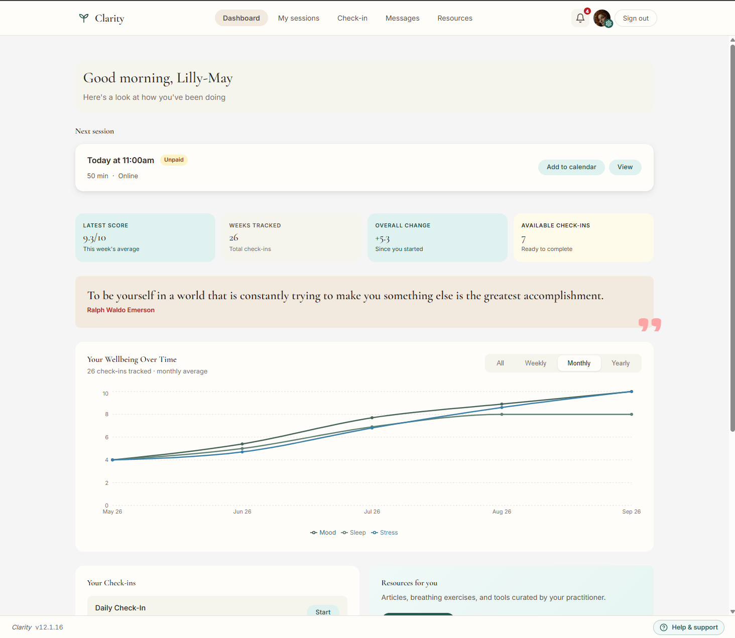The width and height of the screenshot is (735, 638).
Task: Show All time range in chart
Action: [x=500, y=363]
